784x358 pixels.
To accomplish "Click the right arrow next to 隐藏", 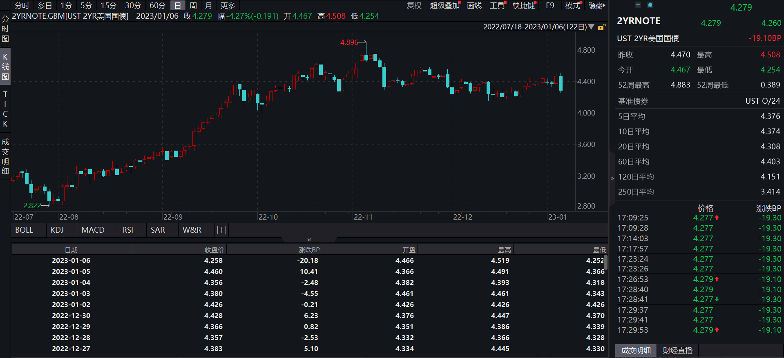I will pos(604,6).
